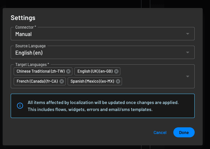Click the Source Language field label
Viewport: 210px width, 149px height.
click(x=31, y=46)
